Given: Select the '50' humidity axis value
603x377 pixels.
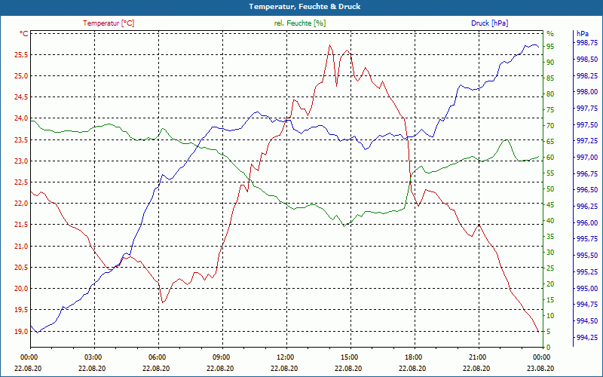Looking at the screenshot, I should pos(550,189).
